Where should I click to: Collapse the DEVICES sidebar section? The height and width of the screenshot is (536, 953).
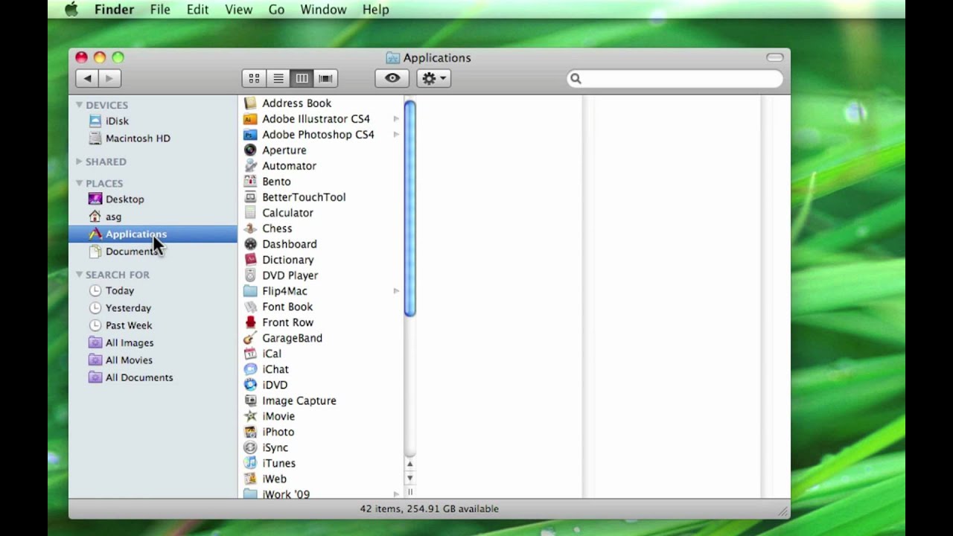click(79, 105)
